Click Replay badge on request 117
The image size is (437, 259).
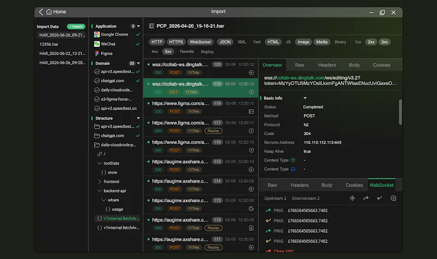(213, 131)
